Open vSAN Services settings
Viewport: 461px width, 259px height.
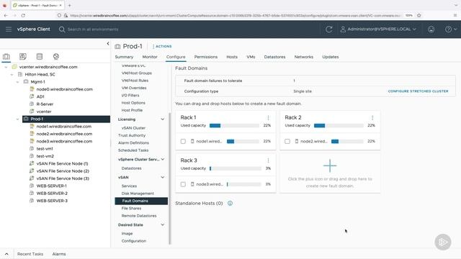[129, 186]
